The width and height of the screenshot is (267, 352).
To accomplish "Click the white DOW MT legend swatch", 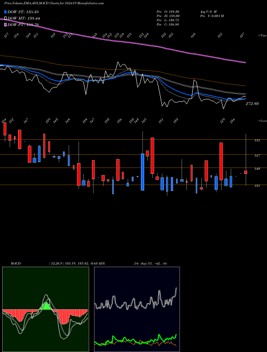I will [x=5, y=19].
